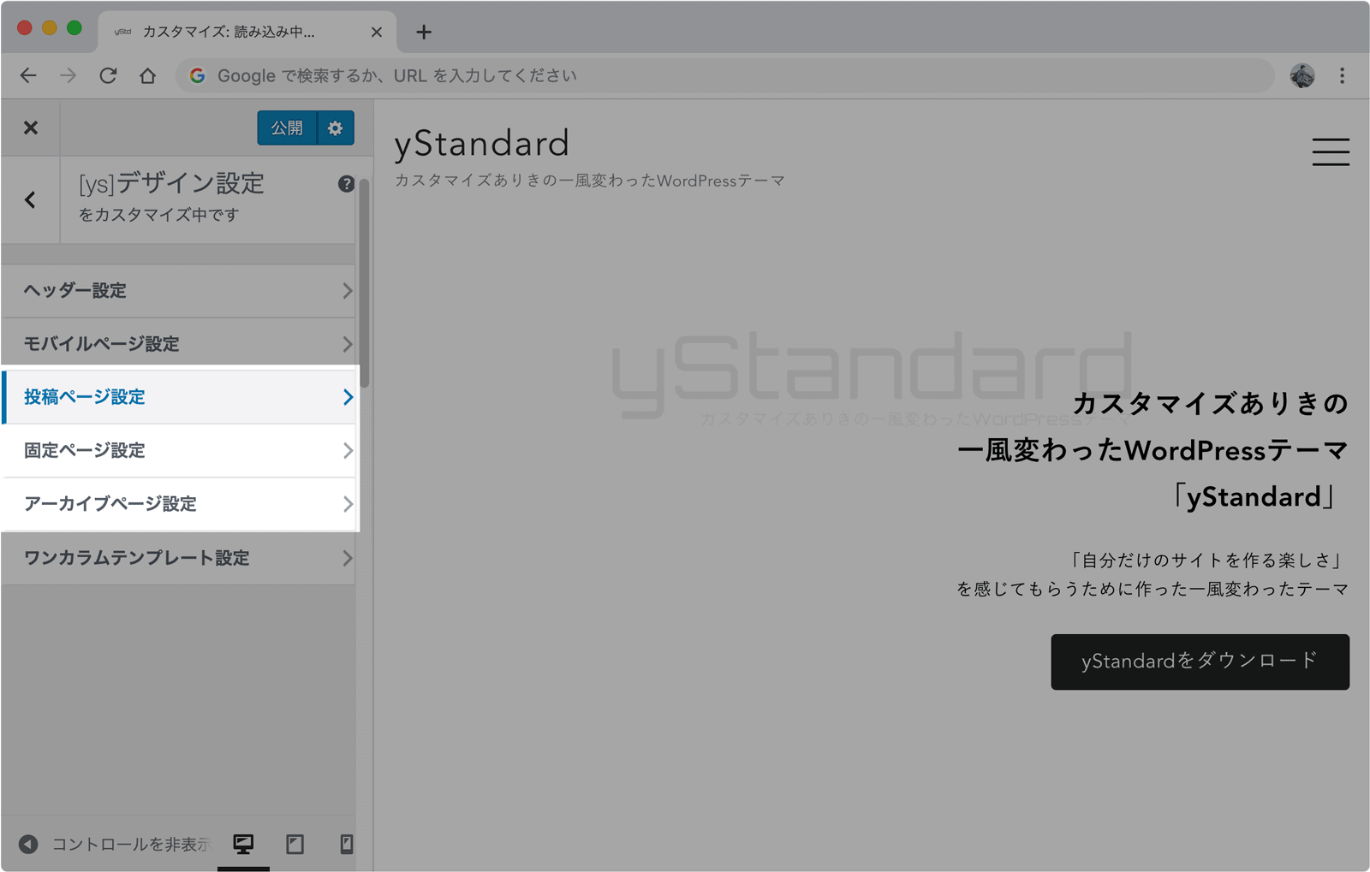Click the browser forward arrow

click(x=68, y=75)
